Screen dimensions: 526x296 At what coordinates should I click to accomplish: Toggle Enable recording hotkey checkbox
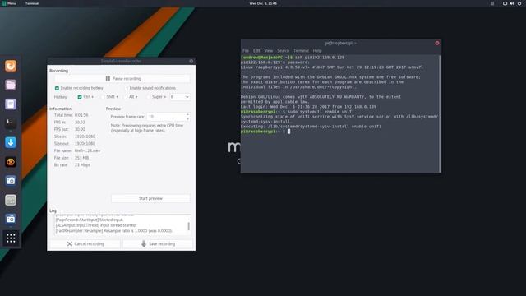pyautogui.click(x=57, y=88)
